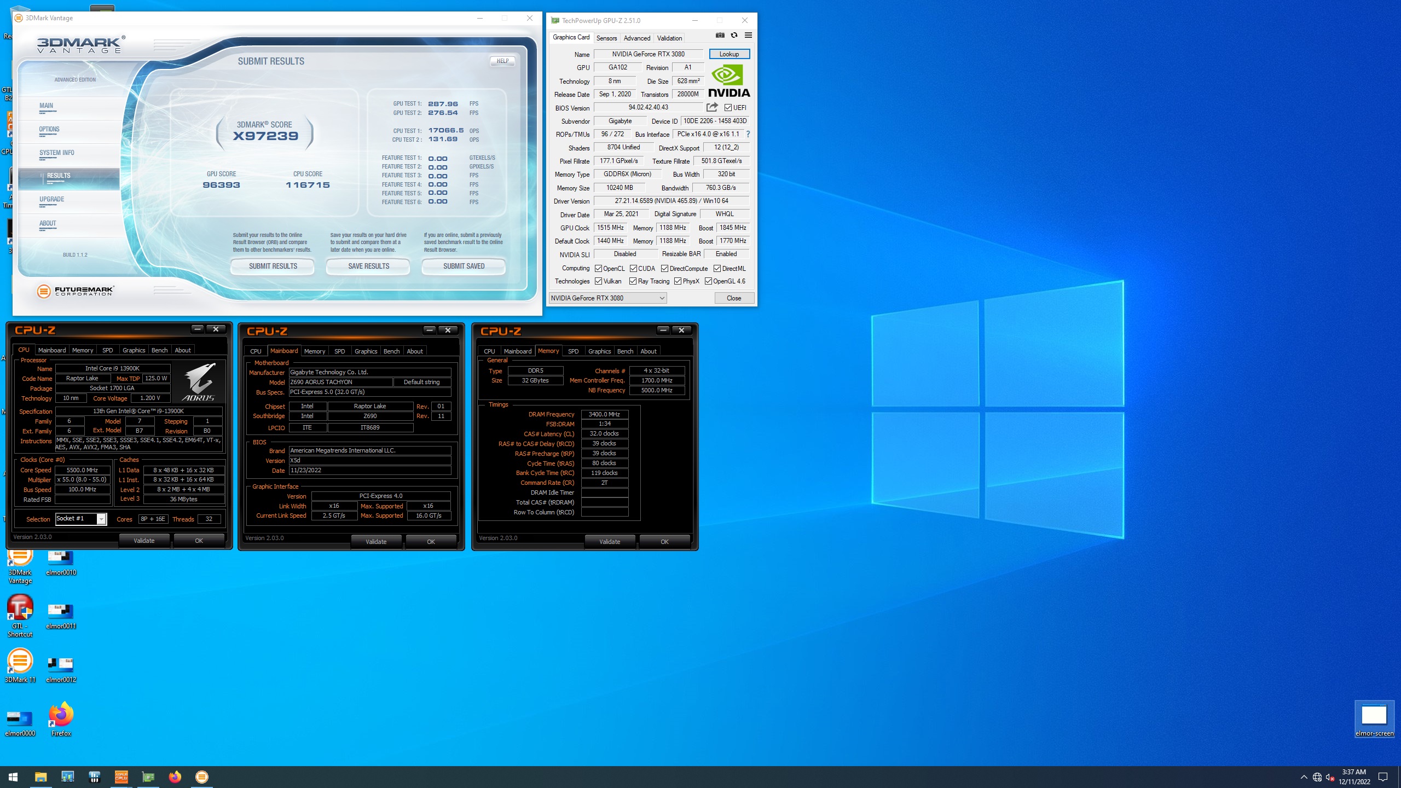Switch to the Advanced tab in GPU-Z
1401x788 pixels.
click(637, 38)
